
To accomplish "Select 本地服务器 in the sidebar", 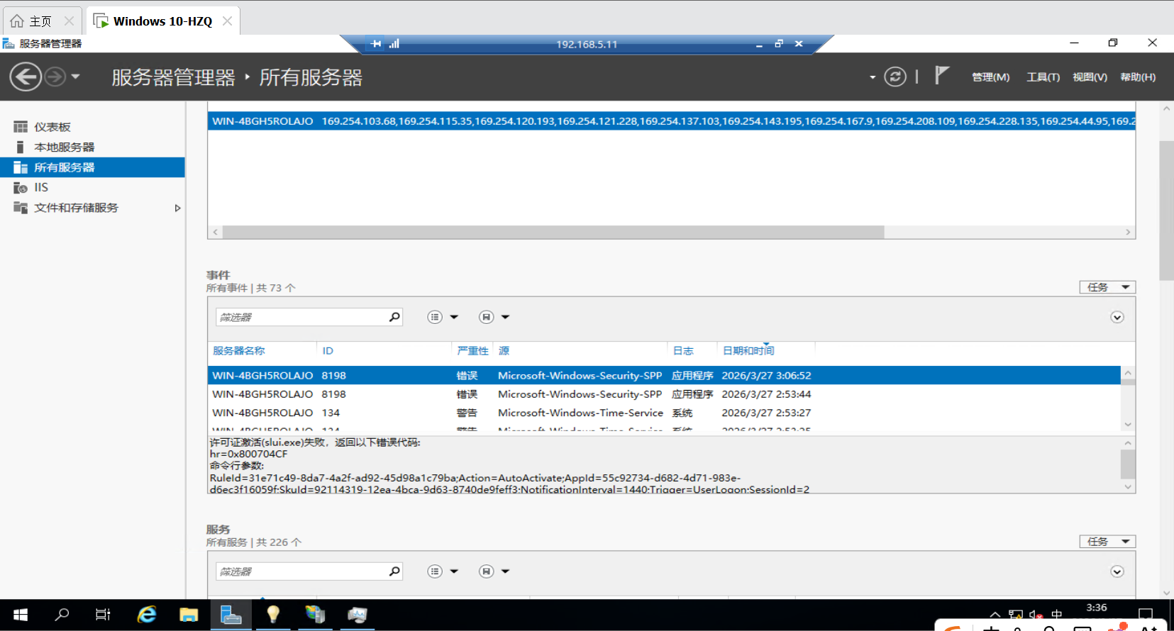I will (x=92, y=147).
